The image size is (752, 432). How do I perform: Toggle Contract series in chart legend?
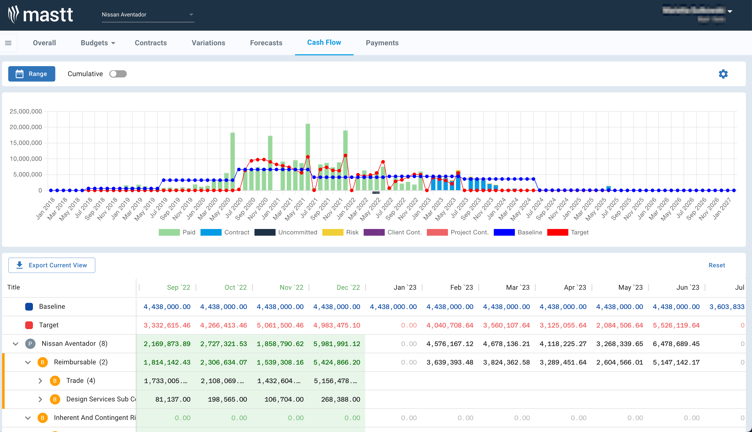225,232
